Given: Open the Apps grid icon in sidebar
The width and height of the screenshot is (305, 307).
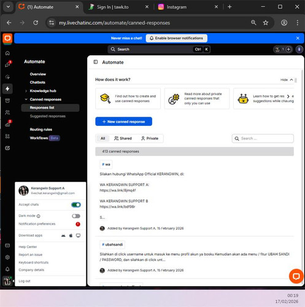Looking at the screenshot, I should 7,136.
